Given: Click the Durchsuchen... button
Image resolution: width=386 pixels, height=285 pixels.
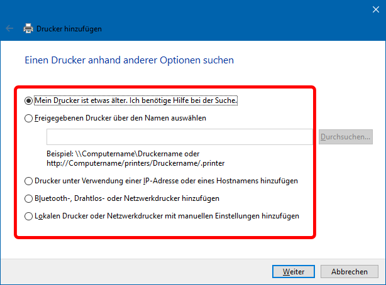Looking at the screenshot, I should pos(346,136).
